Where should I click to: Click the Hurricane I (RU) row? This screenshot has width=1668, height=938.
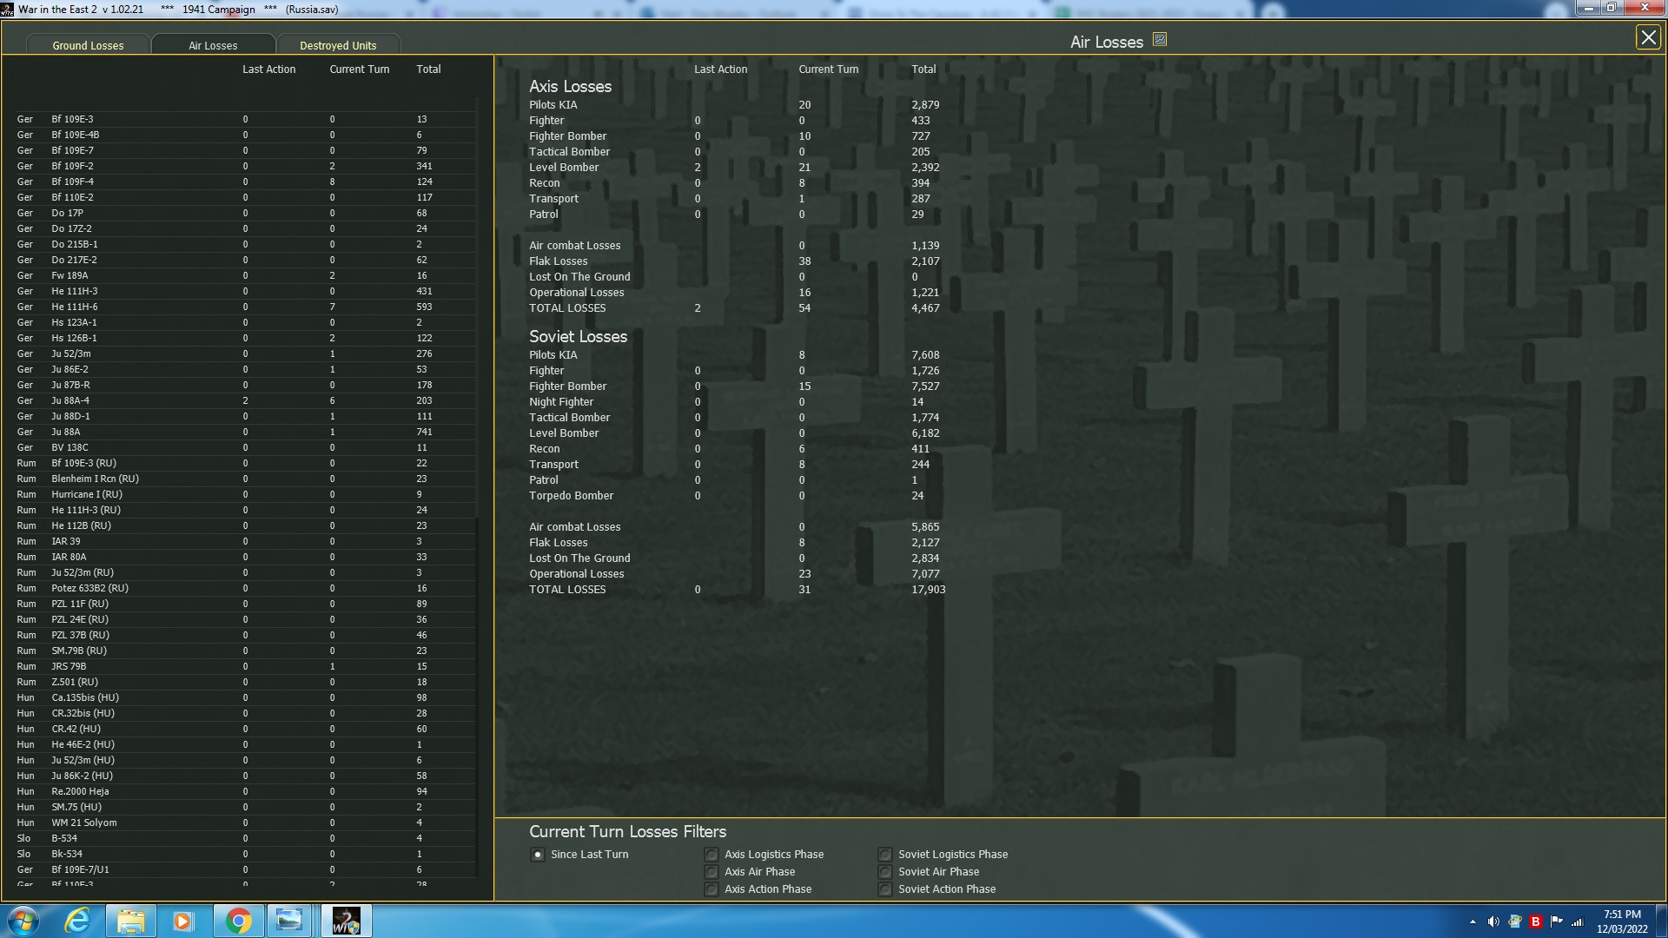coord(246,494)
